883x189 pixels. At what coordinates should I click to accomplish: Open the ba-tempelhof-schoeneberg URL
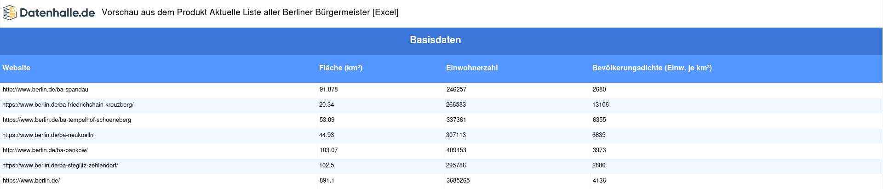(x=67, y=120)
